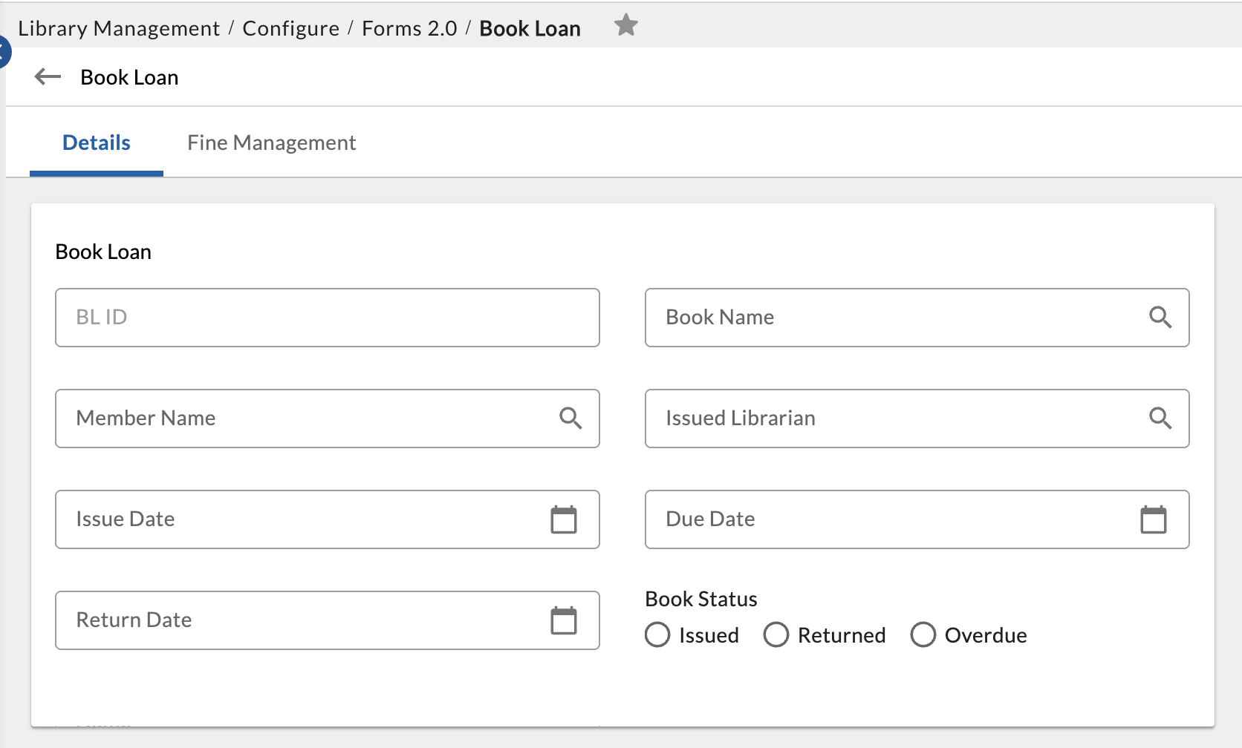Select the Overdue book status
1242x748 pixels.
click(x=923, y=635)
